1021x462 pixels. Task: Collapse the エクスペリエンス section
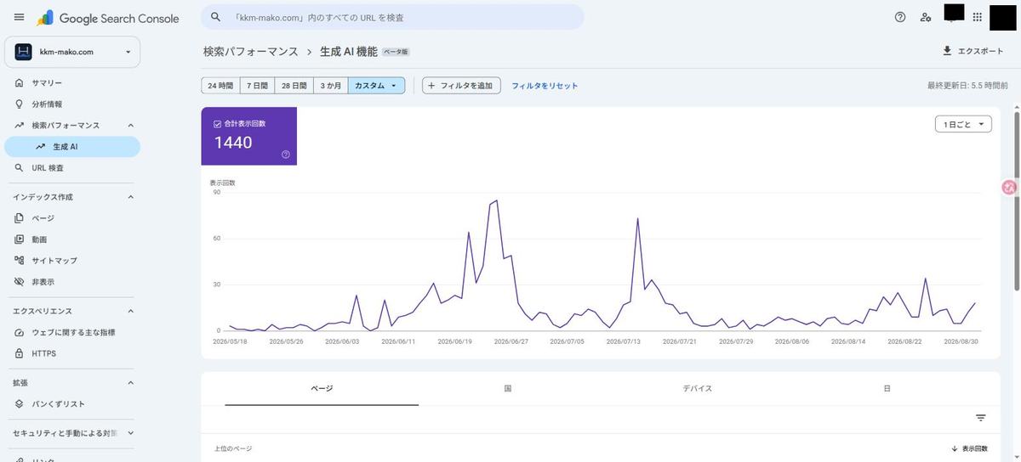[x=130, y=311]
